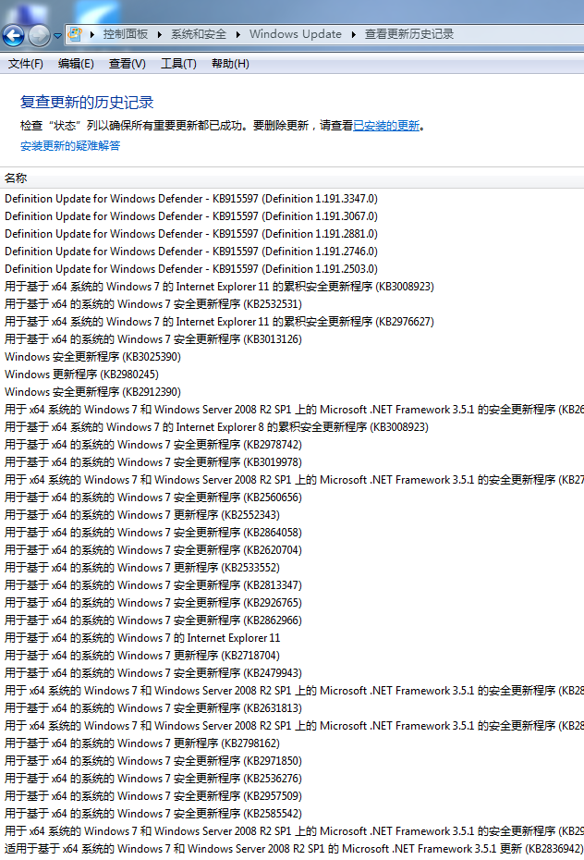
Task: Expand arrow after 系统和安全 breadcrumb
Action: pyautogui.click(x=238, y=34)
